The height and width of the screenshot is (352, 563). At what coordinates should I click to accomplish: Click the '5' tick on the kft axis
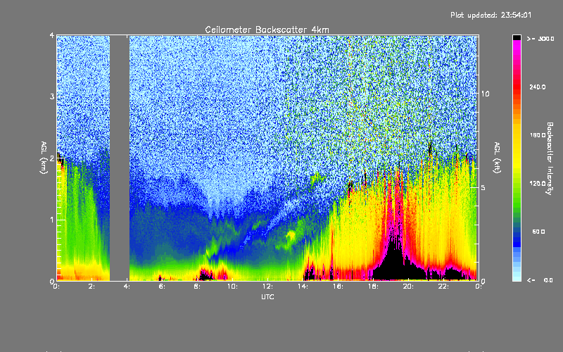(x=483, y=187)
